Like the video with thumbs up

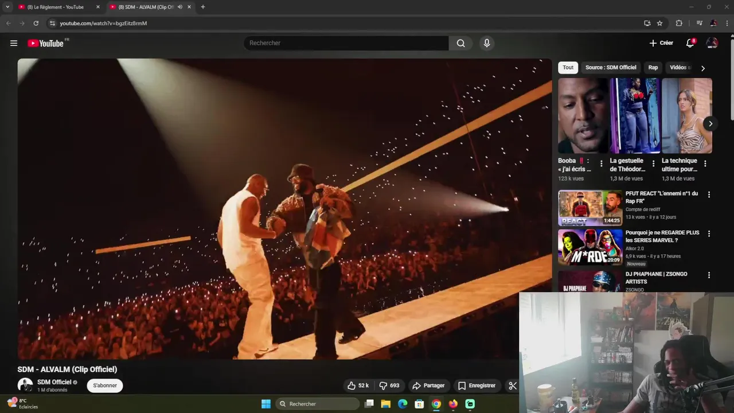(358, 385)
